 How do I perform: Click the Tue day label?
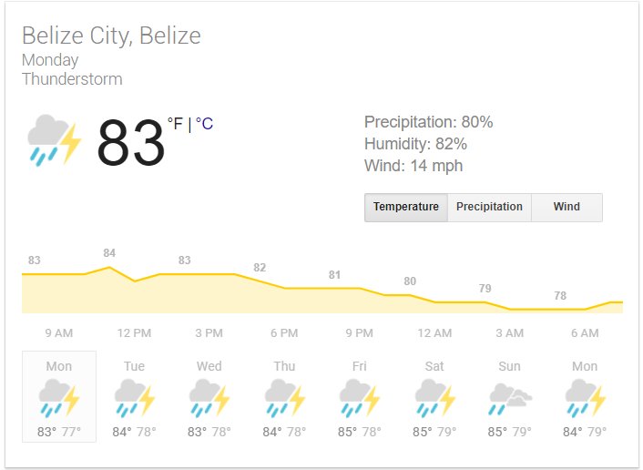click(134, 366)
